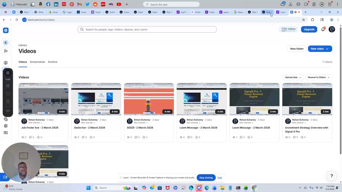Click the Hide link in sharing bar
342x192 pixels.
pos(220,178)
